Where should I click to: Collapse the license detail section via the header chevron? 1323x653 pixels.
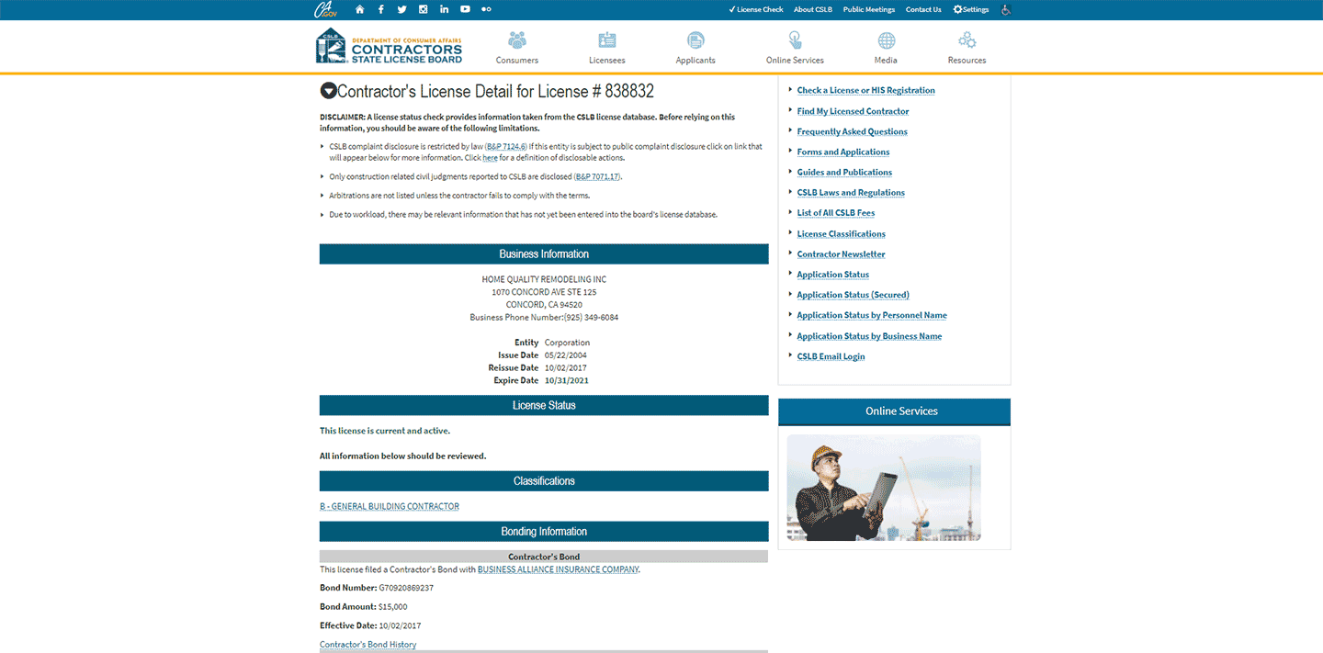329,90
